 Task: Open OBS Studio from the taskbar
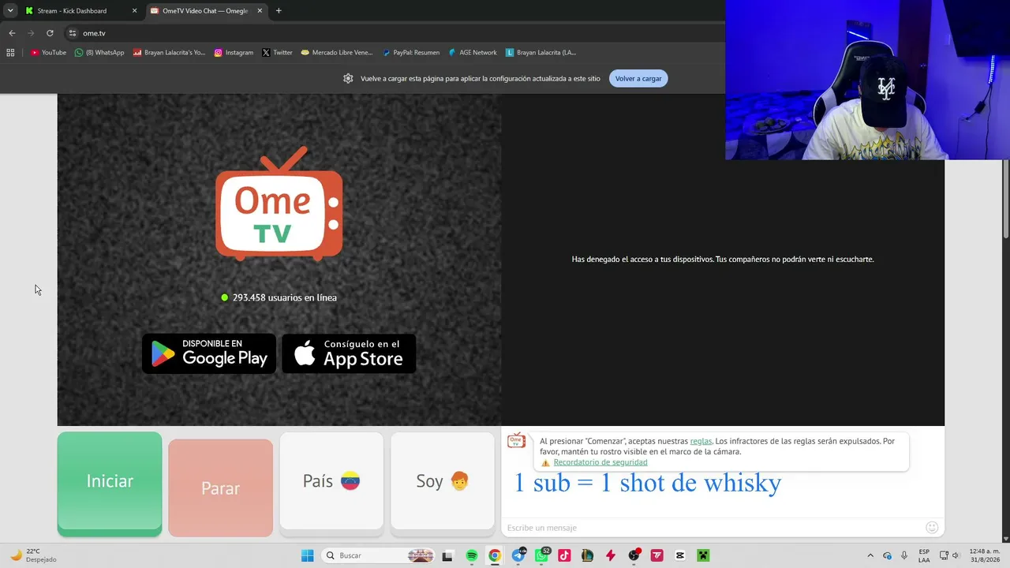[634, 555]
